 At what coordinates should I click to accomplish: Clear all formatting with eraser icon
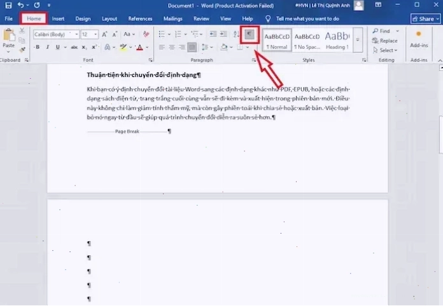point(146,34)
